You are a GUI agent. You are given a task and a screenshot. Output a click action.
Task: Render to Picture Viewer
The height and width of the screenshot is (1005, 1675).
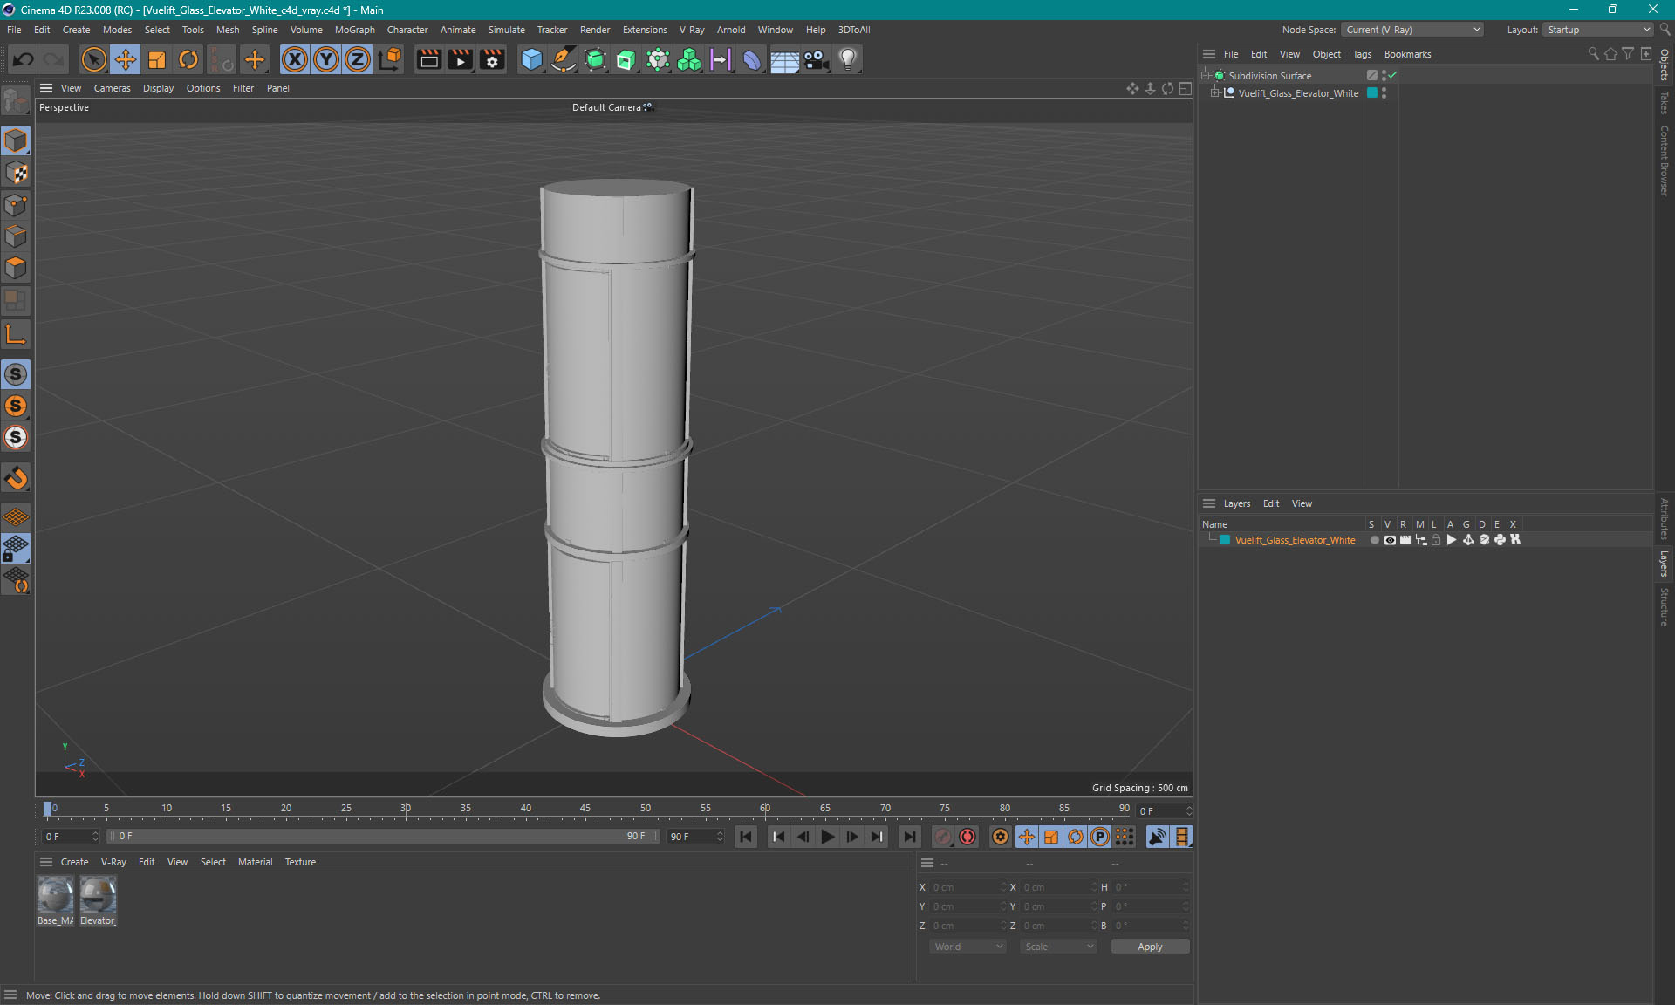click(460, 59)
